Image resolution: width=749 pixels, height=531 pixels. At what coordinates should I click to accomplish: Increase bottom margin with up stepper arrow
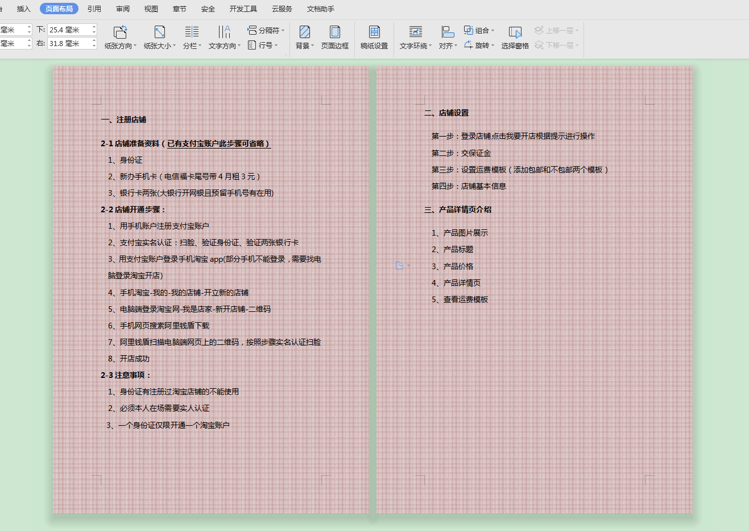tap(94, 27)
